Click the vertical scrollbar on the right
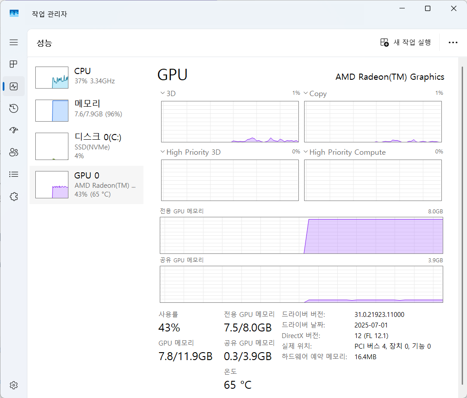 click(x=462, y=226)
